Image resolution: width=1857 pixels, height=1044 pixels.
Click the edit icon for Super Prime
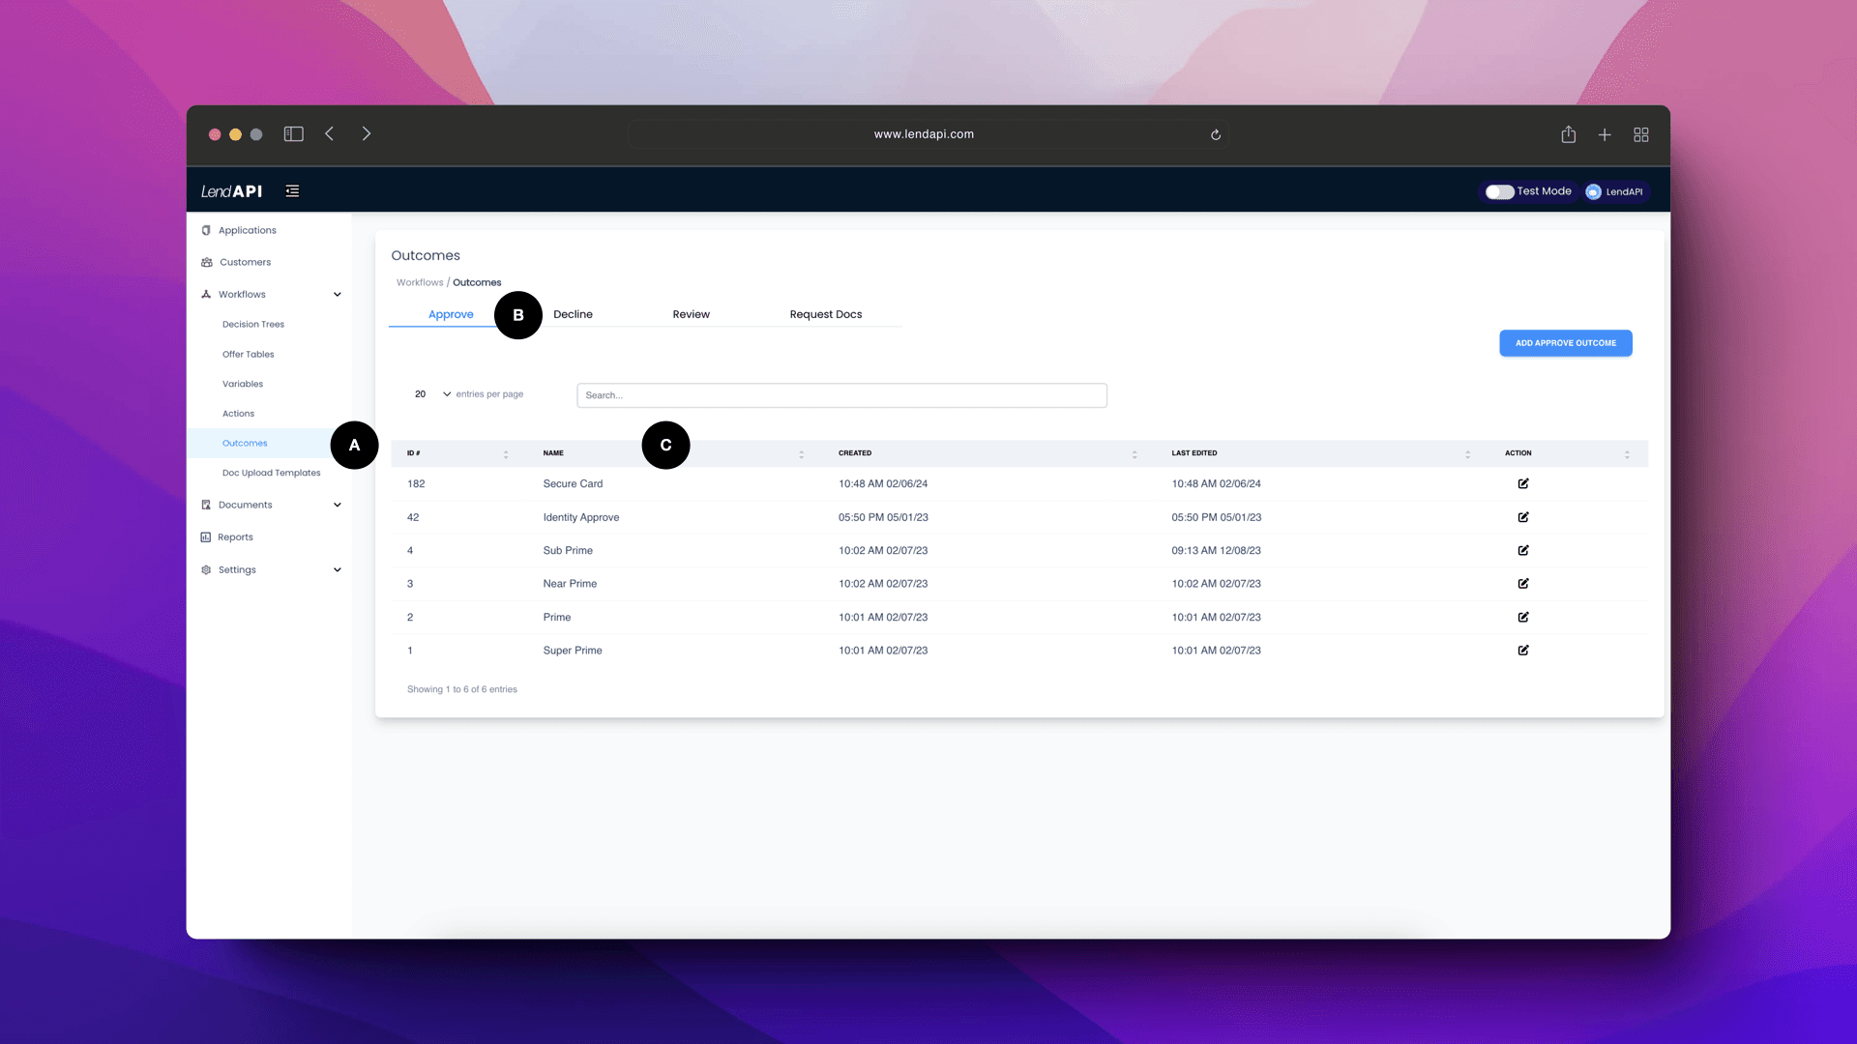[x=1523, y=651]
